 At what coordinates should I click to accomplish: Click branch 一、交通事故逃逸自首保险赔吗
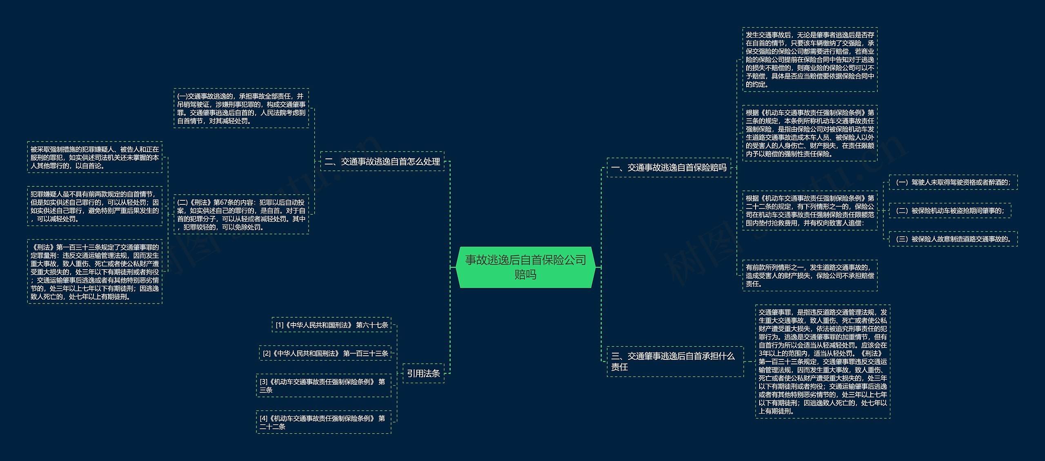[669, 167]
